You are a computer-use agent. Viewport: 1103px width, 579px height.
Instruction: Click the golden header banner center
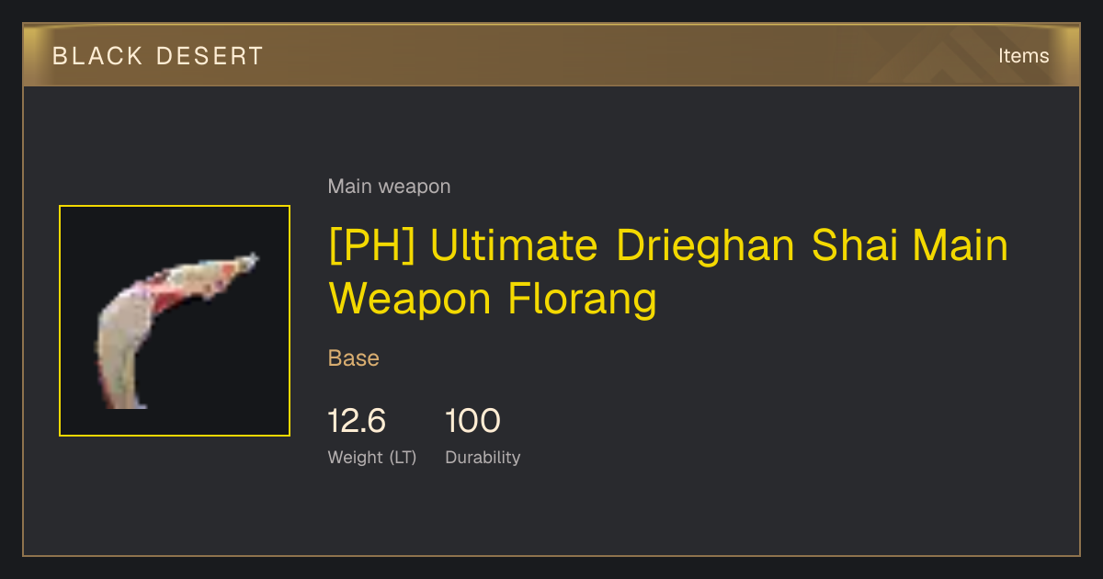[551, 55]
